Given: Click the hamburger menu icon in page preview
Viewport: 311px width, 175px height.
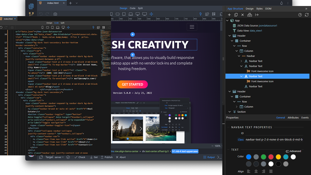Looking at the screenshot, I should coord(192,27).
